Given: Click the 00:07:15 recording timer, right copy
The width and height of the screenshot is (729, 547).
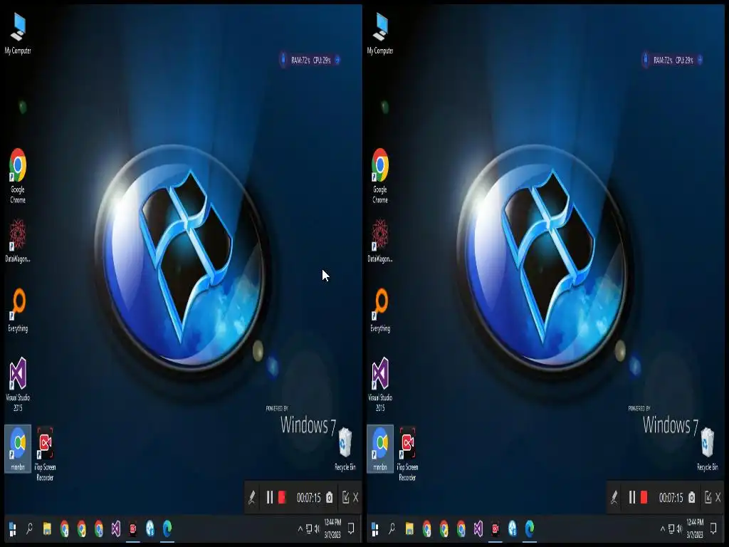Looking at the screenshot, I should tap(671, 498).
